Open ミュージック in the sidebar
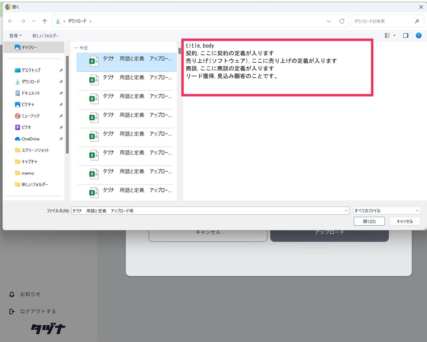Viewport: 427px width, 342px height. 30,116
